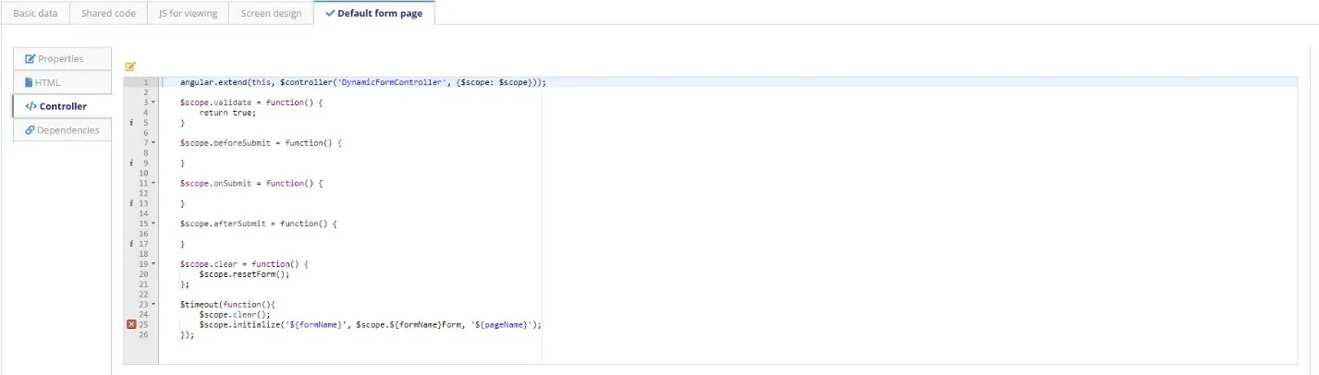The height and width of the screenshot is (375, 1319).
Task: Click the $scope.onSubmit function line
Action: click(x=251, y=183)
